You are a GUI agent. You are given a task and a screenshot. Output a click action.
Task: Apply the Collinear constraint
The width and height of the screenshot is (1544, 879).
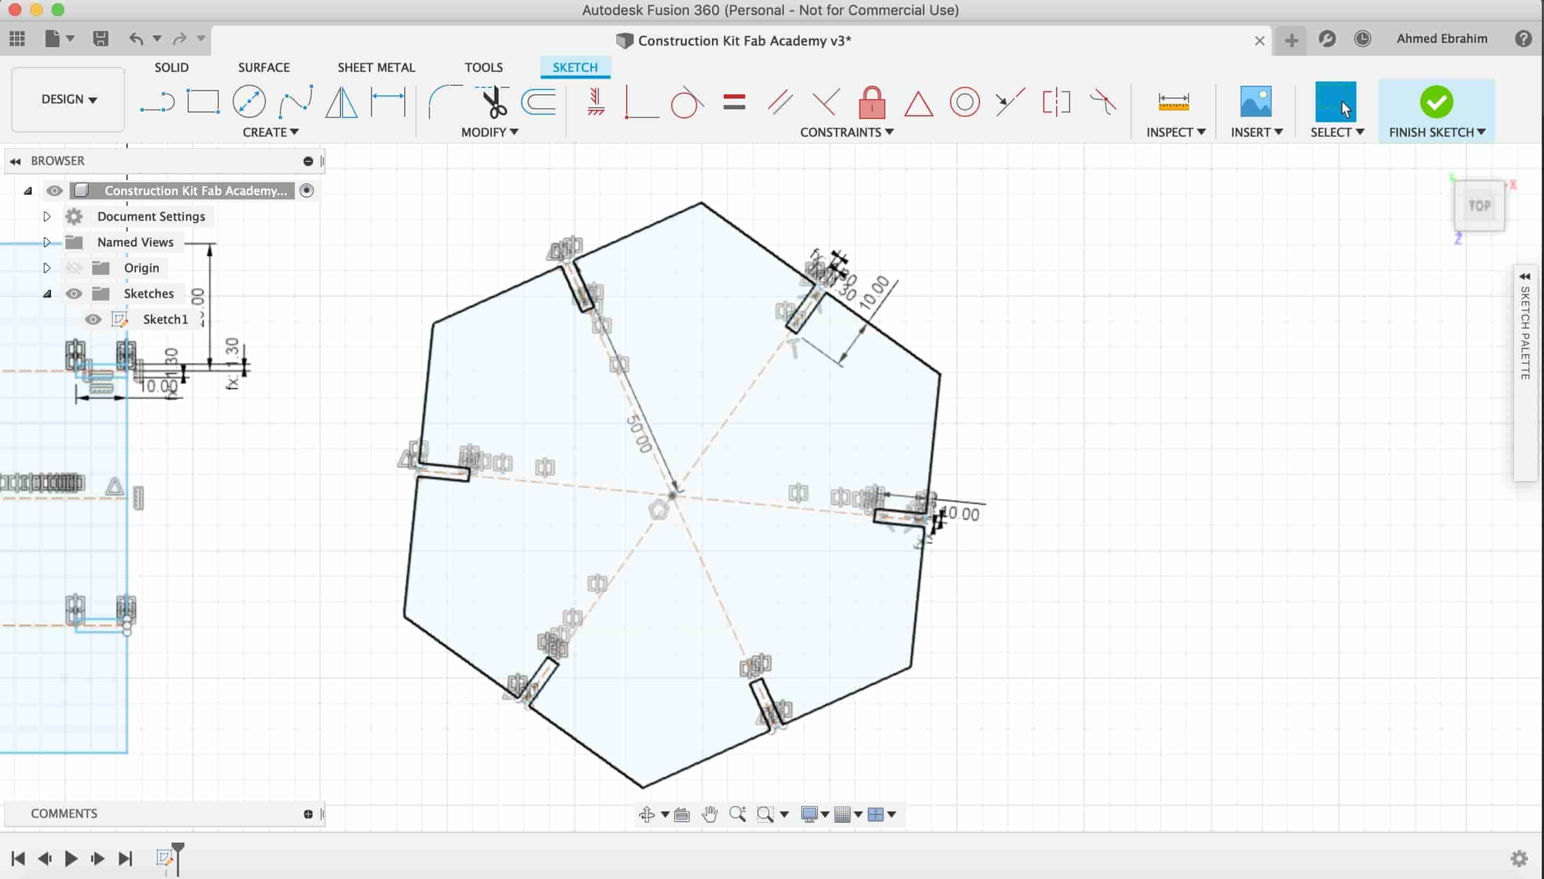click(x=1010, y=101)
